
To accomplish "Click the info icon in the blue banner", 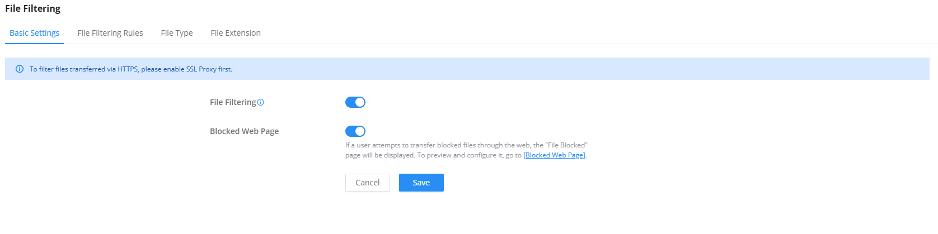I will [20, 69].
